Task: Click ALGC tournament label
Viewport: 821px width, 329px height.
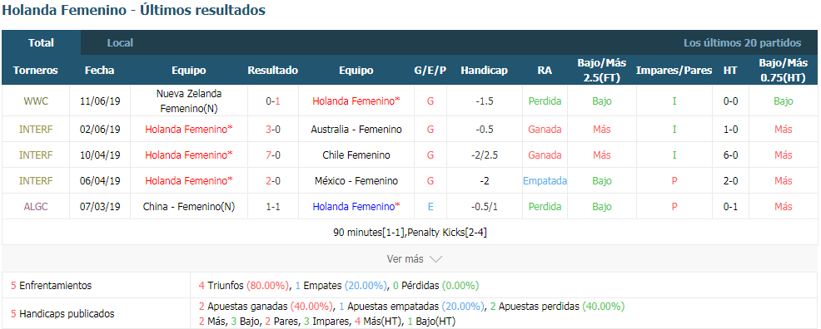Action: pos(36,206)
